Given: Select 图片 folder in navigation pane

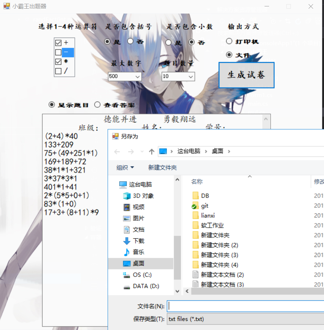Looking at the screenshot, I should click(x=134, y=219).
